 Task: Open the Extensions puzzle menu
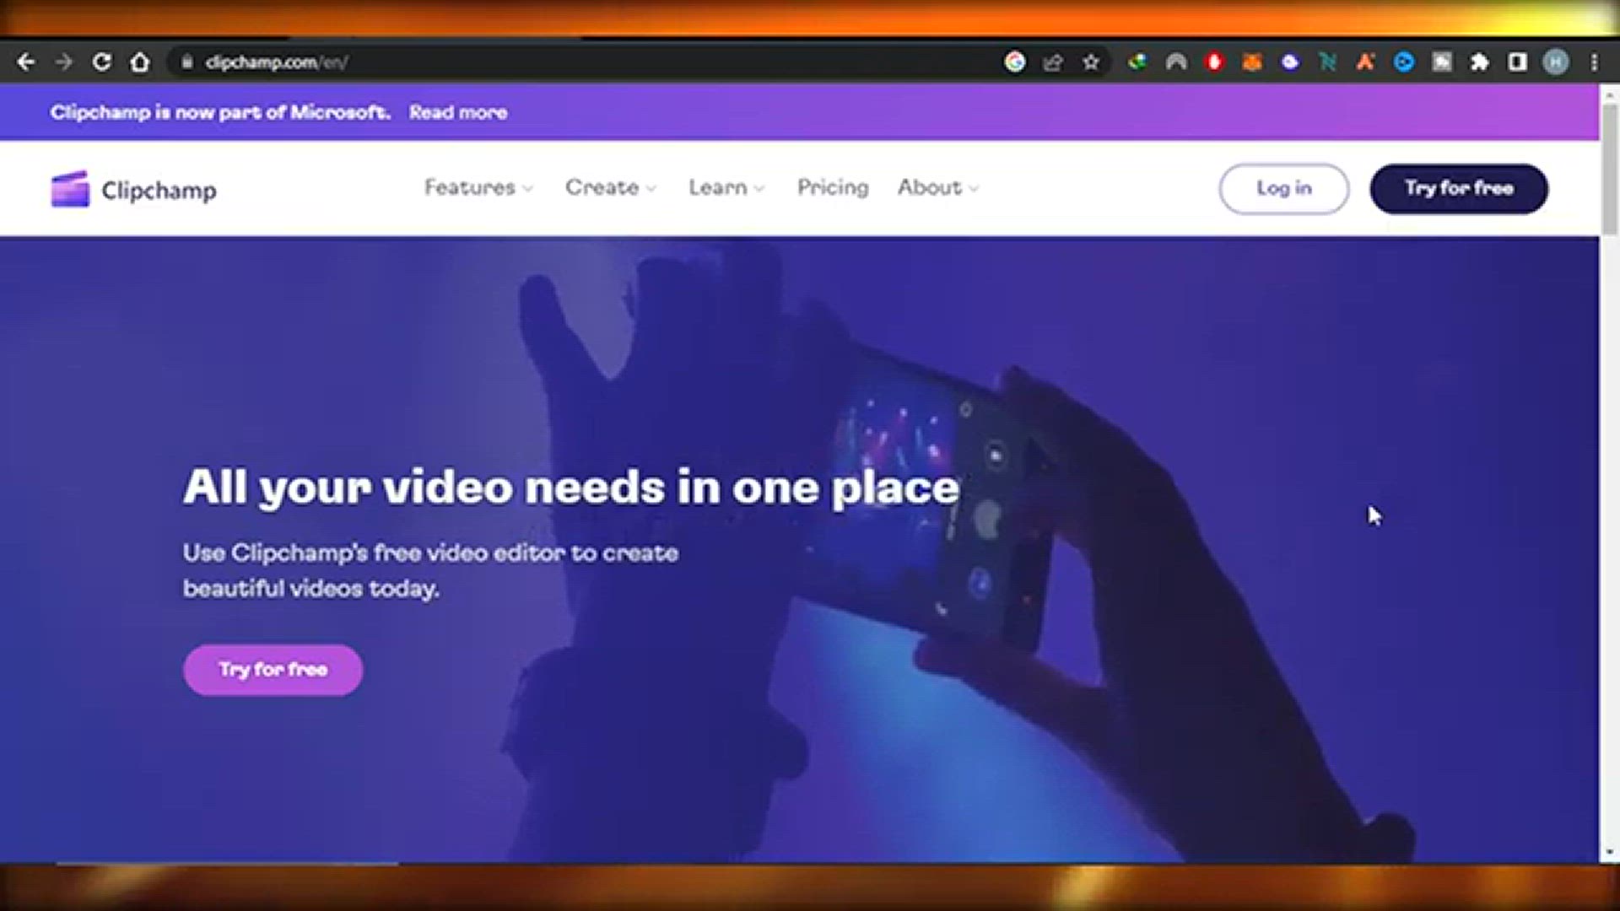pyautogui.click(x=1480, y=62)
